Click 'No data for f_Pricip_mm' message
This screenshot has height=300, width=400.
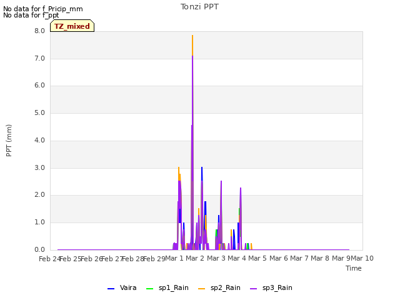click(x=43, y=9)
